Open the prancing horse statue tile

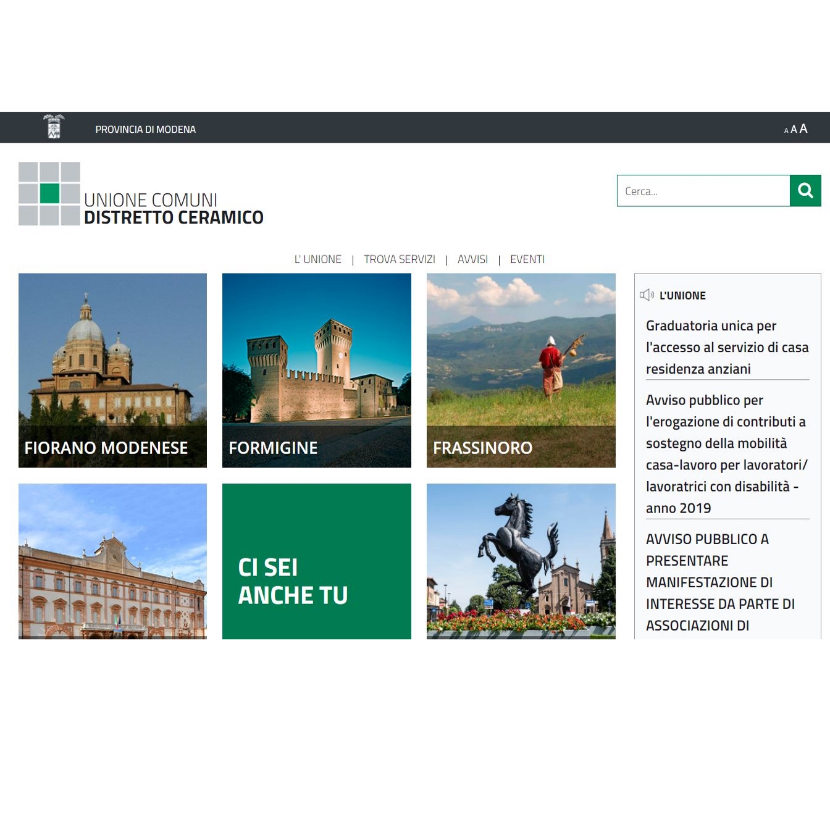click(x=521, y=561)
